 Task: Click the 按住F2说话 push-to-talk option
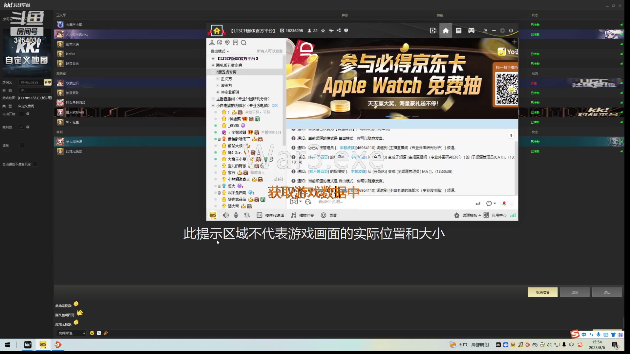(x=270, y=215)
